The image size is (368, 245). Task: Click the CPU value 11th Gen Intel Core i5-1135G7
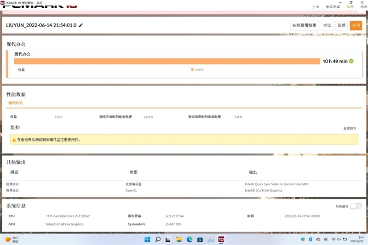68,216
